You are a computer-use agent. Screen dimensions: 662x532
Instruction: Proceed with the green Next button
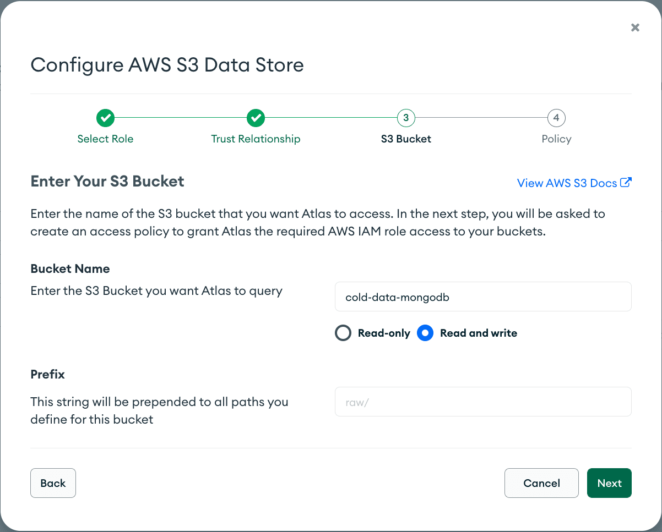point(609,483)
